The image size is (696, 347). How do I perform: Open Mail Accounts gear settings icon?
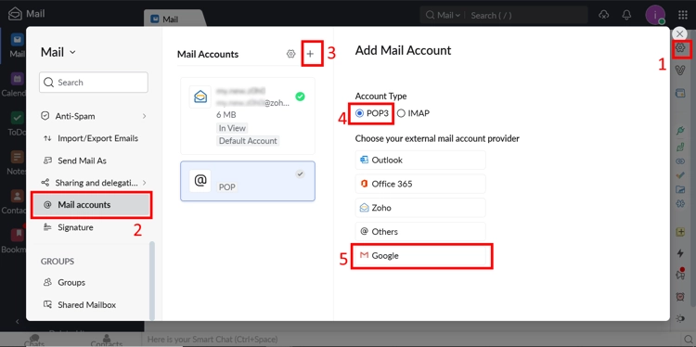click(x=290, y=54)
